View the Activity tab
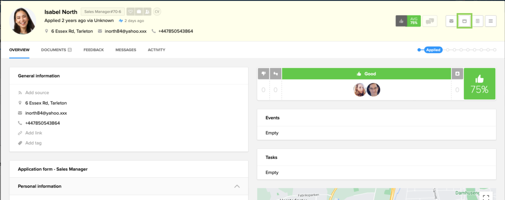505x200 pixels. (x=157, y=50)
